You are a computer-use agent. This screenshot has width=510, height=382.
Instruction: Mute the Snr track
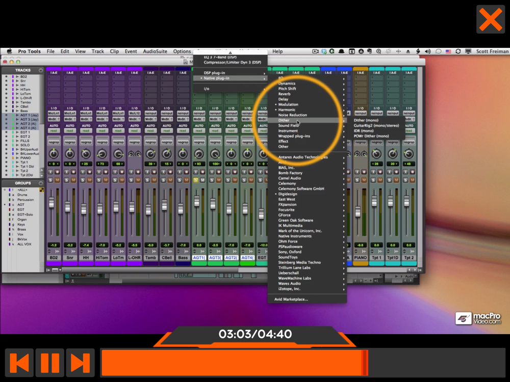click(x=73, y=180)
